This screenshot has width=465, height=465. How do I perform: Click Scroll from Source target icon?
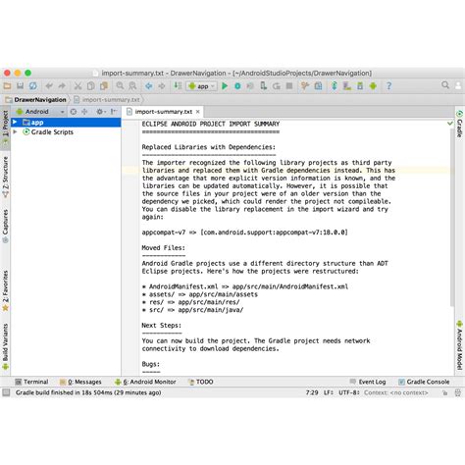coord(74,112)
